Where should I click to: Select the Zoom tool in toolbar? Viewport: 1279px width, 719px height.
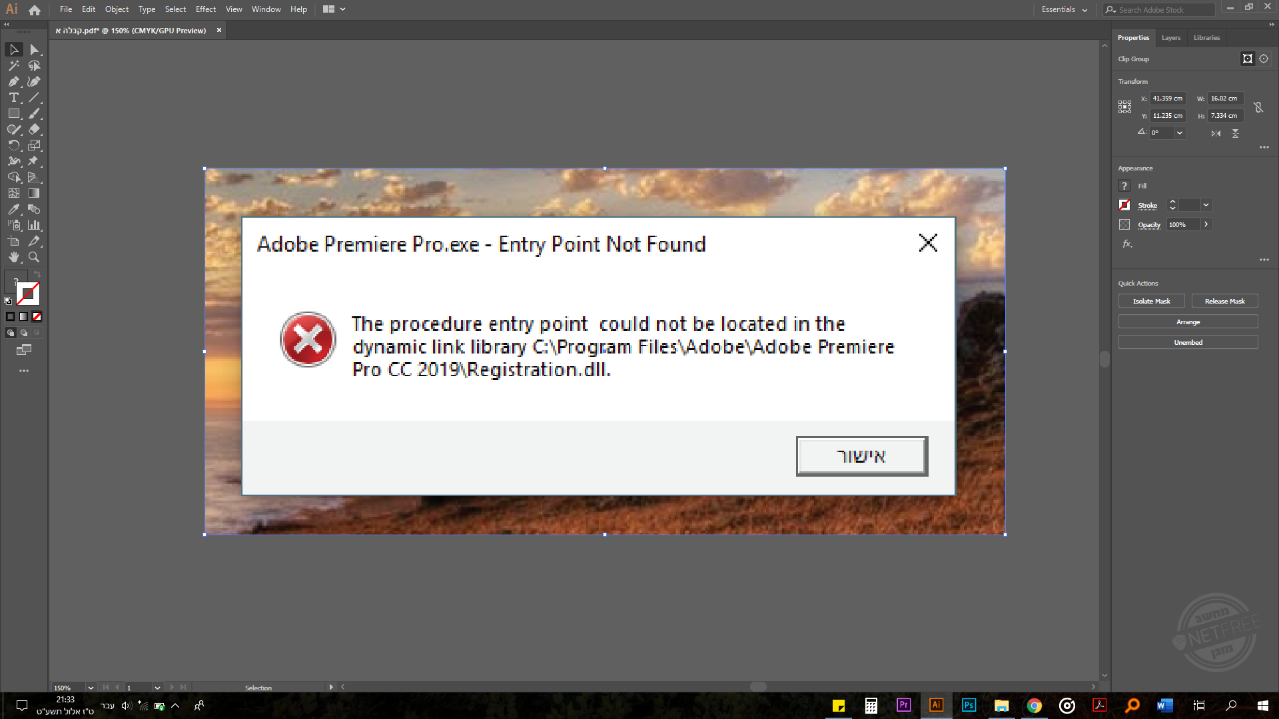34,257
